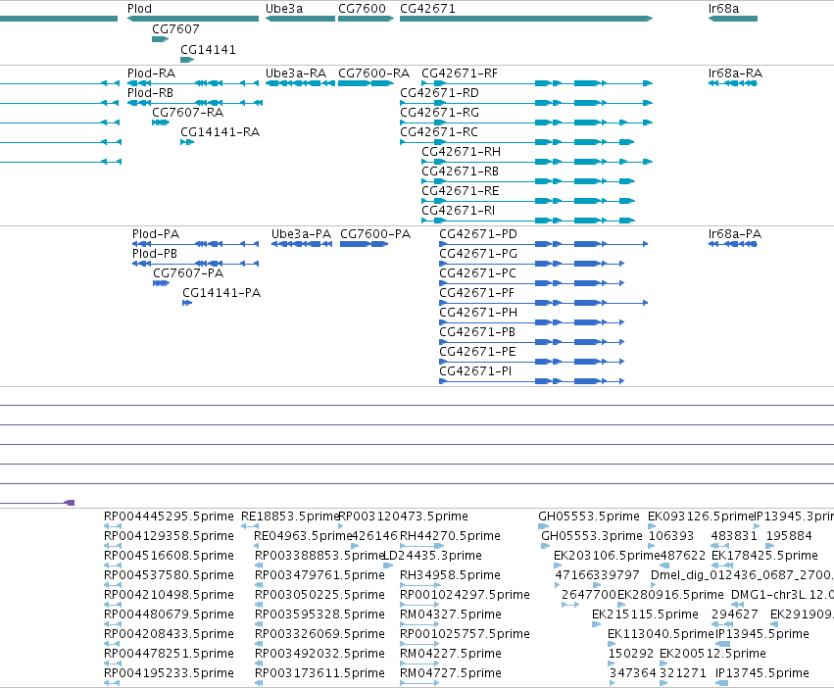
Task: Click the Ube3a gene label
Action: pyautogui.click(x=284, y=9)
